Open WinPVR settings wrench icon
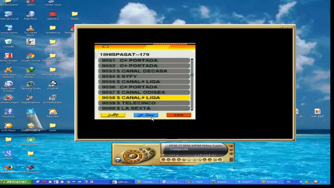Image resolution: width=334 pixels, height=188 pixels. [200, 160]
